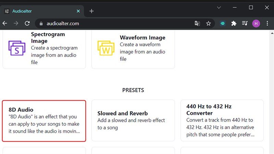Click the purple Spectrogram Image icon
The image size is (274, 154).
pos(17,48)
